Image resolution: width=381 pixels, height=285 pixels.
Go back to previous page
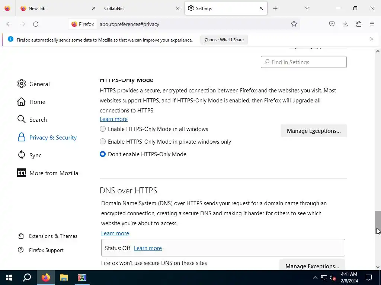(9, 24)
